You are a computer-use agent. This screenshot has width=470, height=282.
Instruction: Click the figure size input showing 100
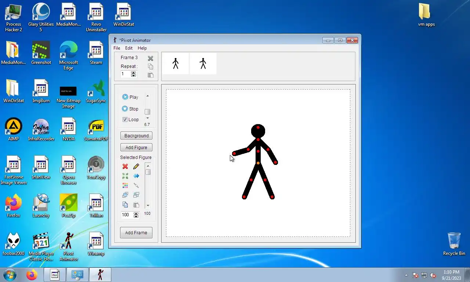click(x=127, y=215)
